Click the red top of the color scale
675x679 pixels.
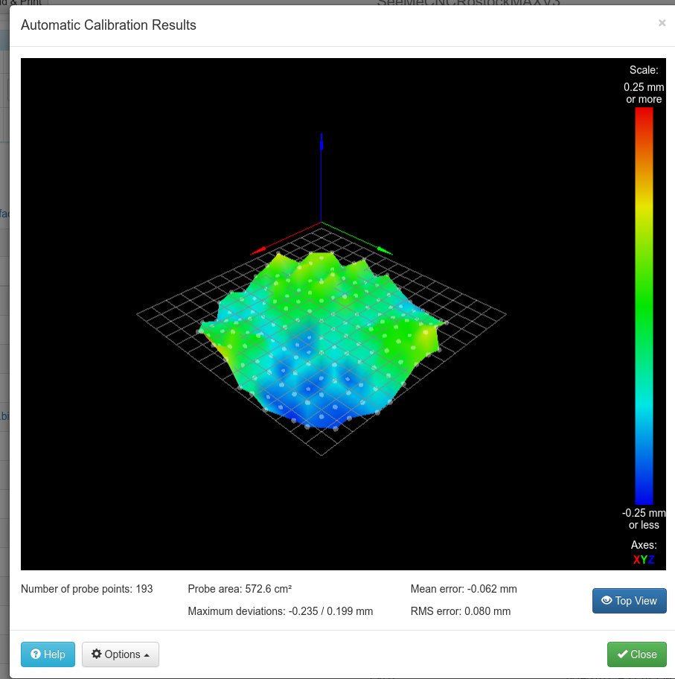coord(644,112)
